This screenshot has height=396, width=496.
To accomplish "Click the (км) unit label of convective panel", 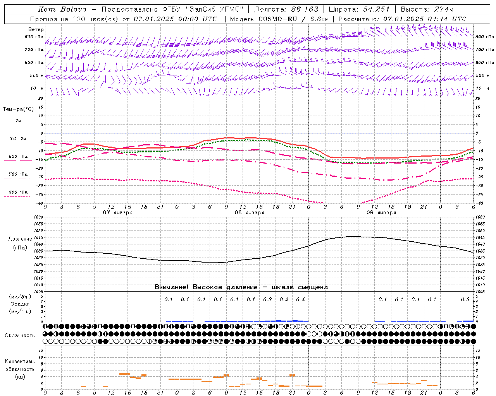I will pos(20,377).
